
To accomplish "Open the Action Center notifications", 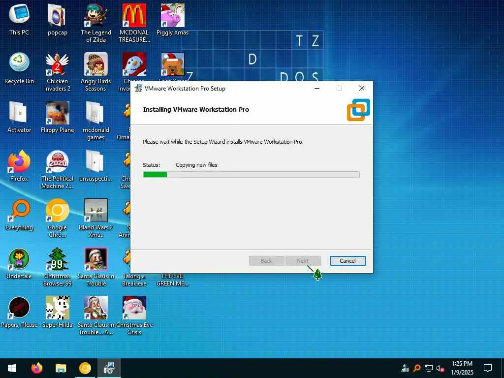I will [x=488, y=368].
